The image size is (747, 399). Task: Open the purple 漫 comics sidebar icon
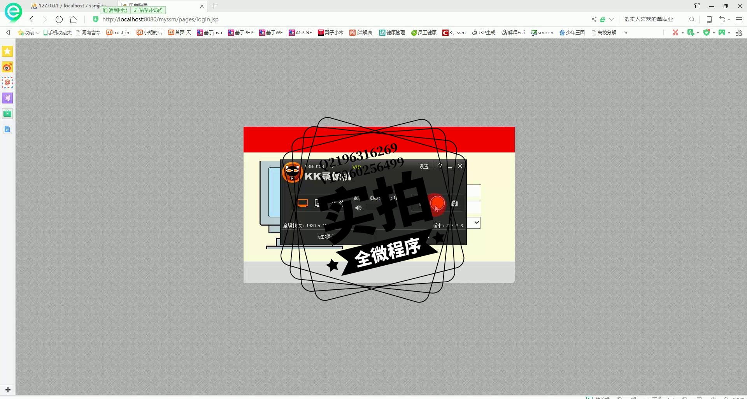[7, 98]
